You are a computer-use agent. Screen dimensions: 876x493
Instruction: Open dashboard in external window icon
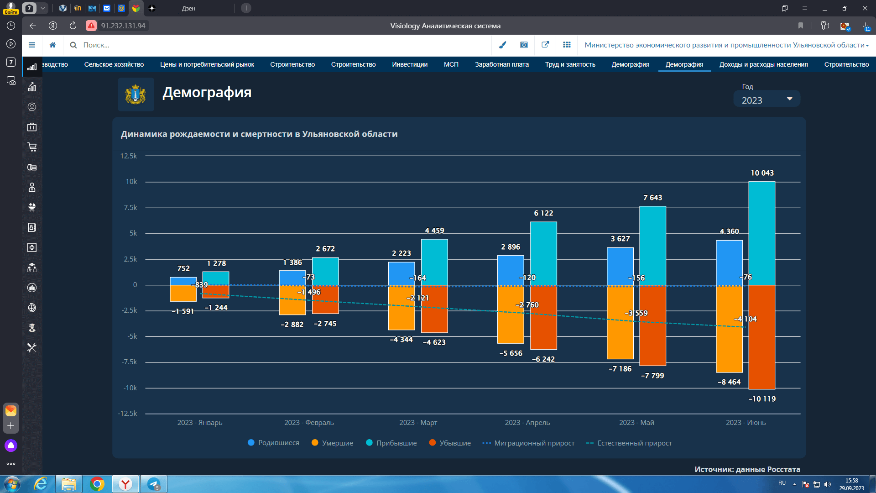[545, 45]
